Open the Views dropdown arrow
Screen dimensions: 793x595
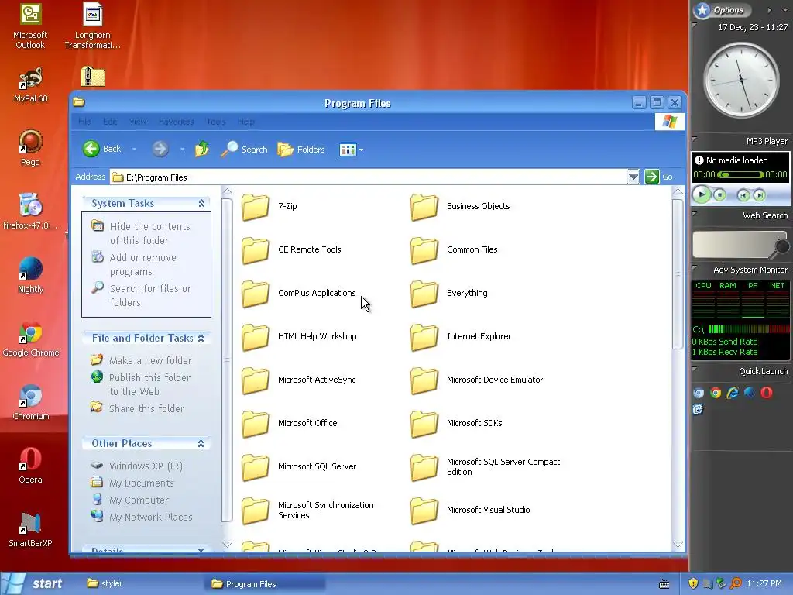tap(361, 150)
